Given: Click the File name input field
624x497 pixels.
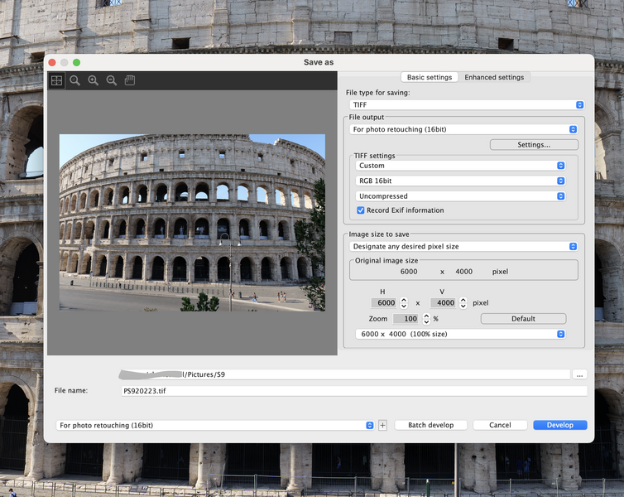Looking at the screenshot, I should [354, 391].
